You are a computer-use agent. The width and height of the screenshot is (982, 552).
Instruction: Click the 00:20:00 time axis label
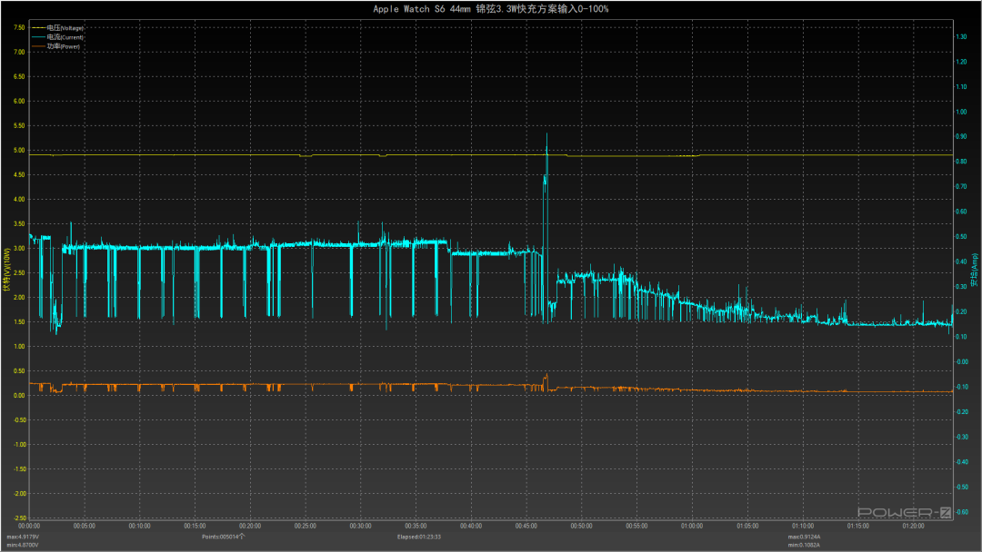coord(251,527)
